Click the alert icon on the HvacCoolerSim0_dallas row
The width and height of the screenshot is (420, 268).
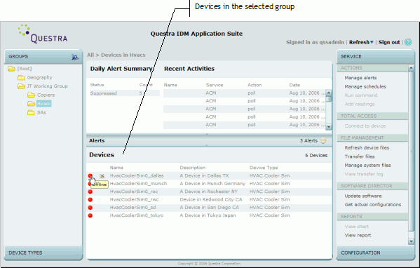(102, 176)
